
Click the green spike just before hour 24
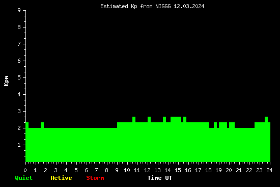point(266,119)
